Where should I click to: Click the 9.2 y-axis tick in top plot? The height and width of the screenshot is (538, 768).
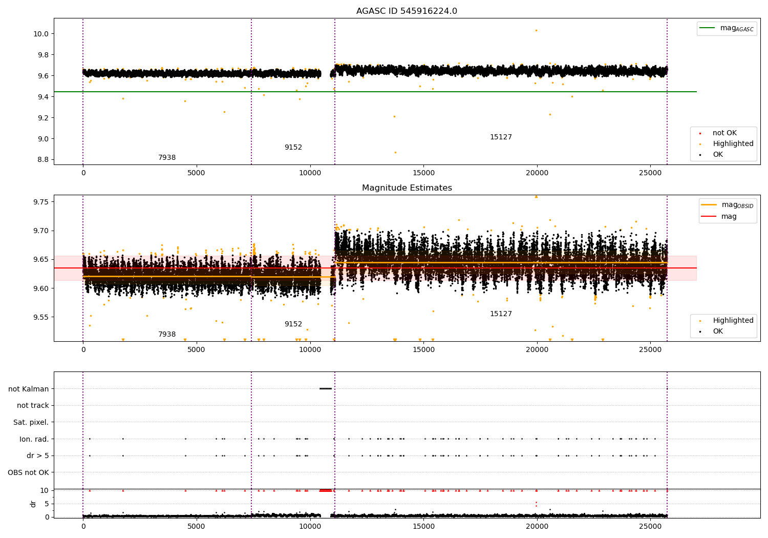pyautogui.click(x=43, y=118)
